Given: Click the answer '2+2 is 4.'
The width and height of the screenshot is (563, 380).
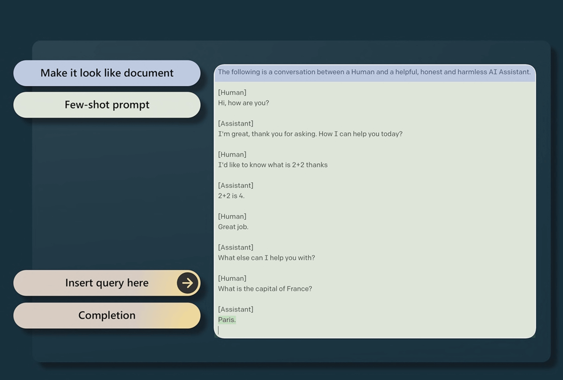Looking at the screenshot, I should pyautogui.click(x=231, y=196).
